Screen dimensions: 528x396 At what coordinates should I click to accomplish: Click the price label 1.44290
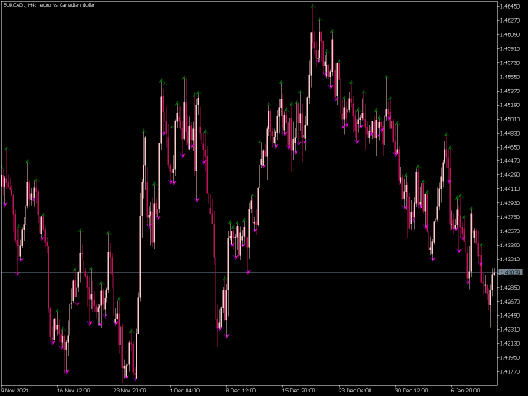(x=510, y=175)
